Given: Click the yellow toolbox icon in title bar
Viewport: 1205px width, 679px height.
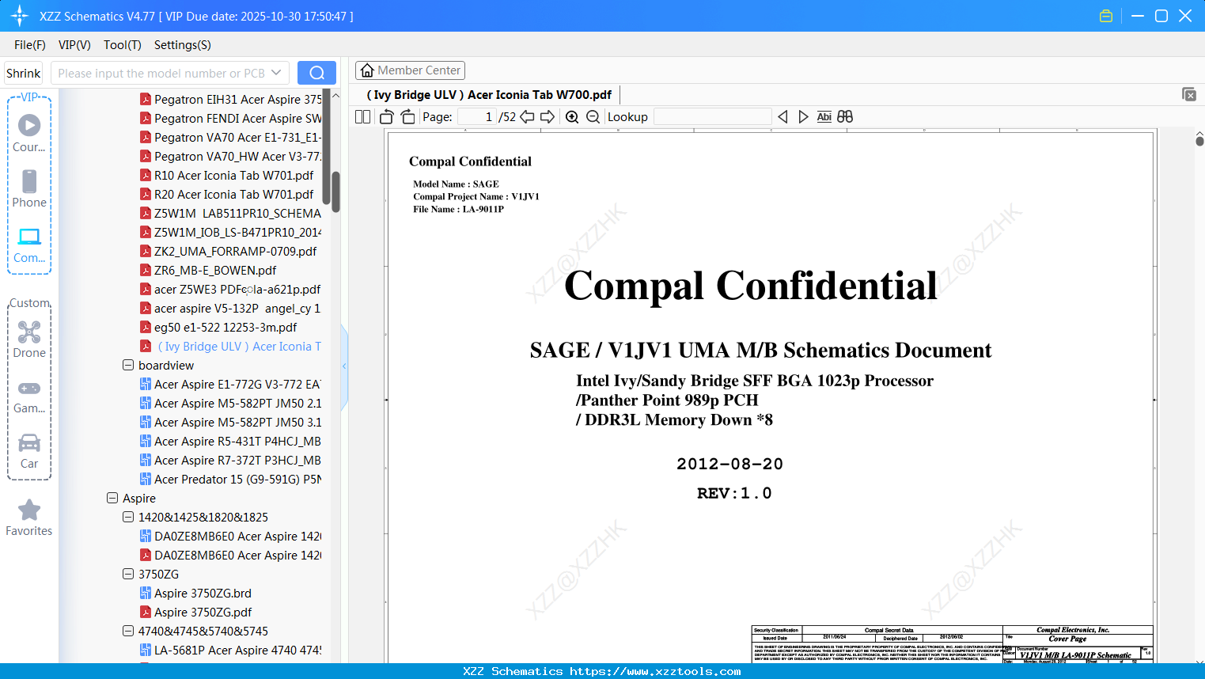Looking at the screenshot, I should (1106, 16).
